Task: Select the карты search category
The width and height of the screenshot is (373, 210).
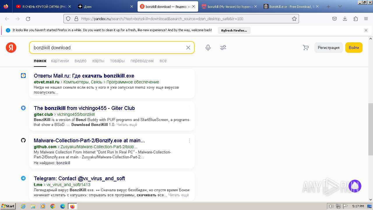Action: pyautogui.click(x=98, y=61)
